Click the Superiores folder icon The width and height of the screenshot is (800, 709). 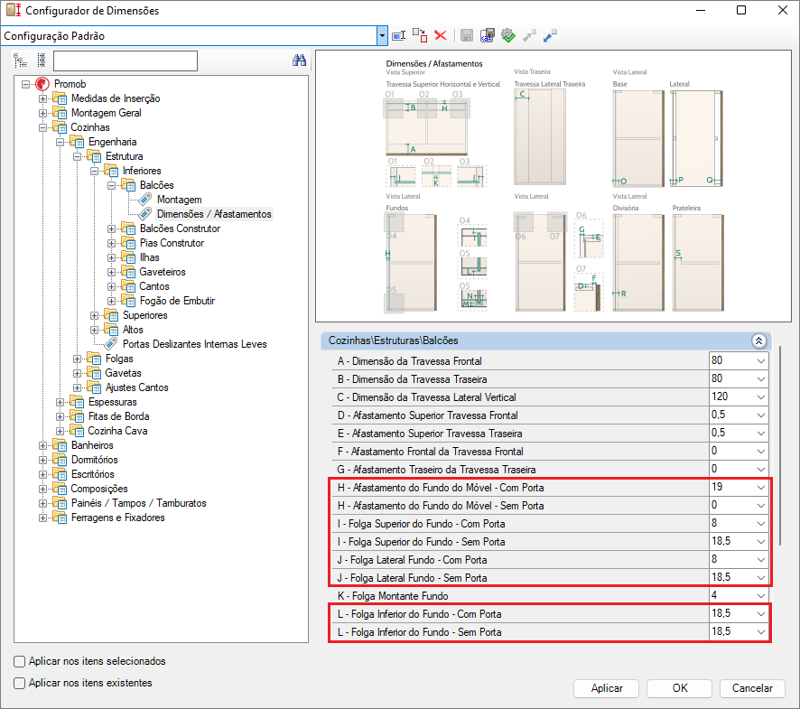pyautogui.click(x=111, y=315)
